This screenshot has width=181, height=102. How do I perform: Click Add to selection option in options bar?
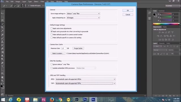click(x=15, y=6)
